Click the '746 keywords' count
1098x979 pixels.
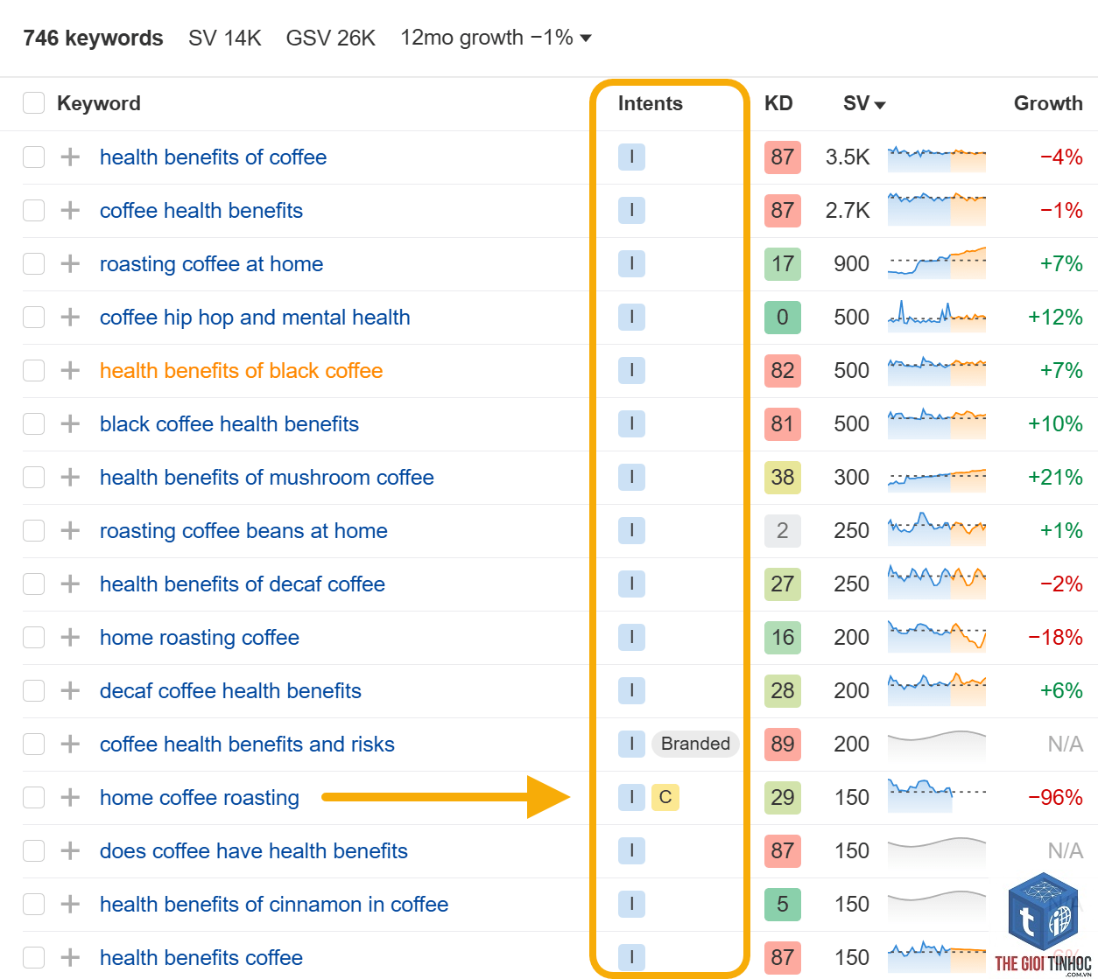[93, 38]
